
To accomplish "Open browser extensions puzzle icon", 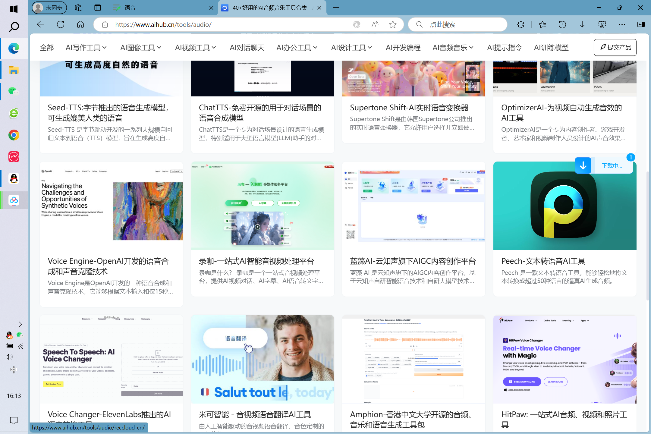I will (520, 24).
